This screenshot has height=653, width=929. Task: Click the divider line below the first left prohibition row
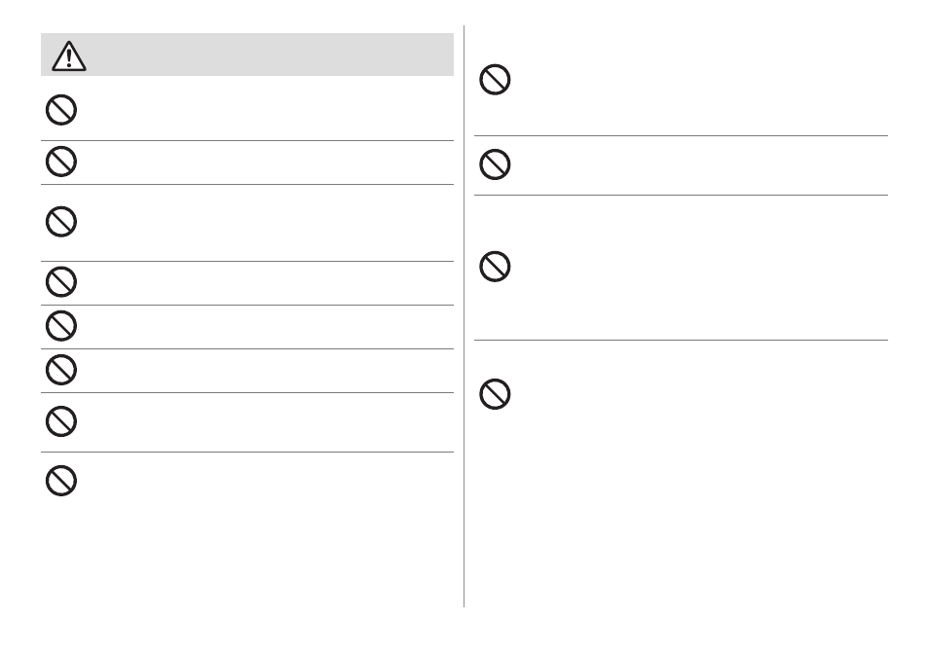247,140
